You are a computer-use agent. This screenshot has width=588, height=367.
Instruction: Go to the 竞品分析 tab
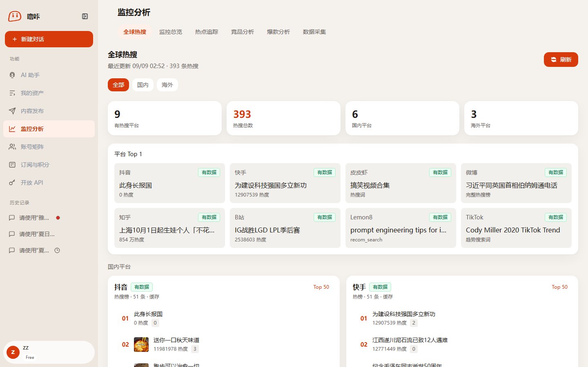point(243,32)
